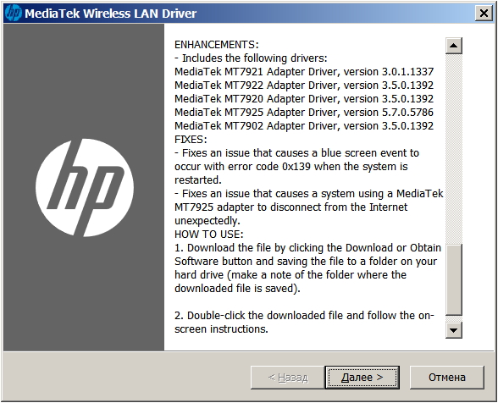Click the '- Includes the following drivers:' line
The image size is (498, 403).
tap(251, 58)
